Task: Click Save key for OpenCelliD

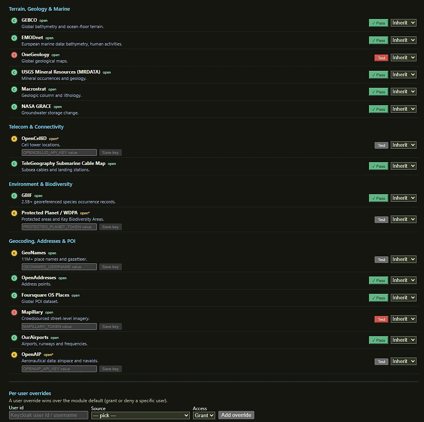Action: (x=110, y=153)
